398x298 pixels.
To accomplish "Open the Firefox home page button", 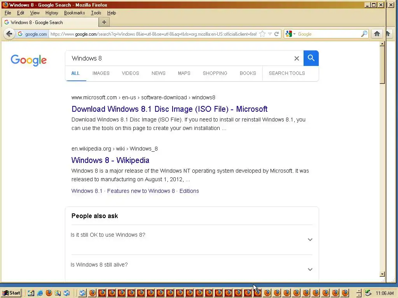I will tap(377, 34).
